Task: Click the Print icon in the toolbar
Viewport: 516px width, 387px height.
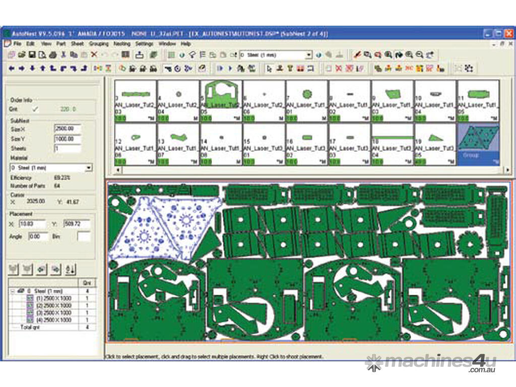Action: coord(53,55)
